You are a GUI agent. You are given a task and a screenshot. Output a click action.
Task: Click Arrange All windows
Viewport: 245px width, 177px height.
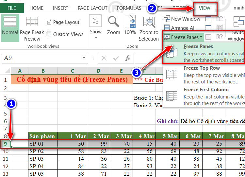tap(180, 28)
